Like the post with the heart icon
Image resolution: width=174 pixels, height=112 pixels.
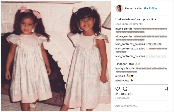(x=118, y=89)
